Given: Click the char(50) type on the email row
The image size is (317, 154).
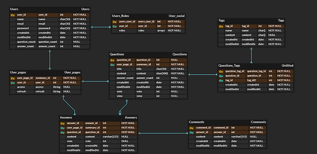Looking at the screenshot, I should [x=65, y=24].
